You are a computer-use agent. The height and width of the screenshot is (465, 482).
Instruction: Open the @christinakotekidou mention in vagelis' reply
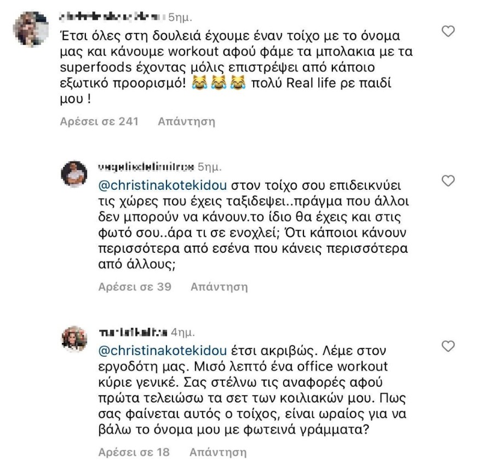point(160,185)
